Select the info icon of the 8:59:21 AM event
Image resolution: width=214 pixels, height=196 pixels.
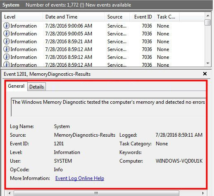7,41
